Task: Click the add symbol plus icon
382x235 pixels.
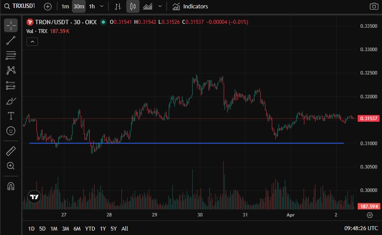Action: point(48,7)
